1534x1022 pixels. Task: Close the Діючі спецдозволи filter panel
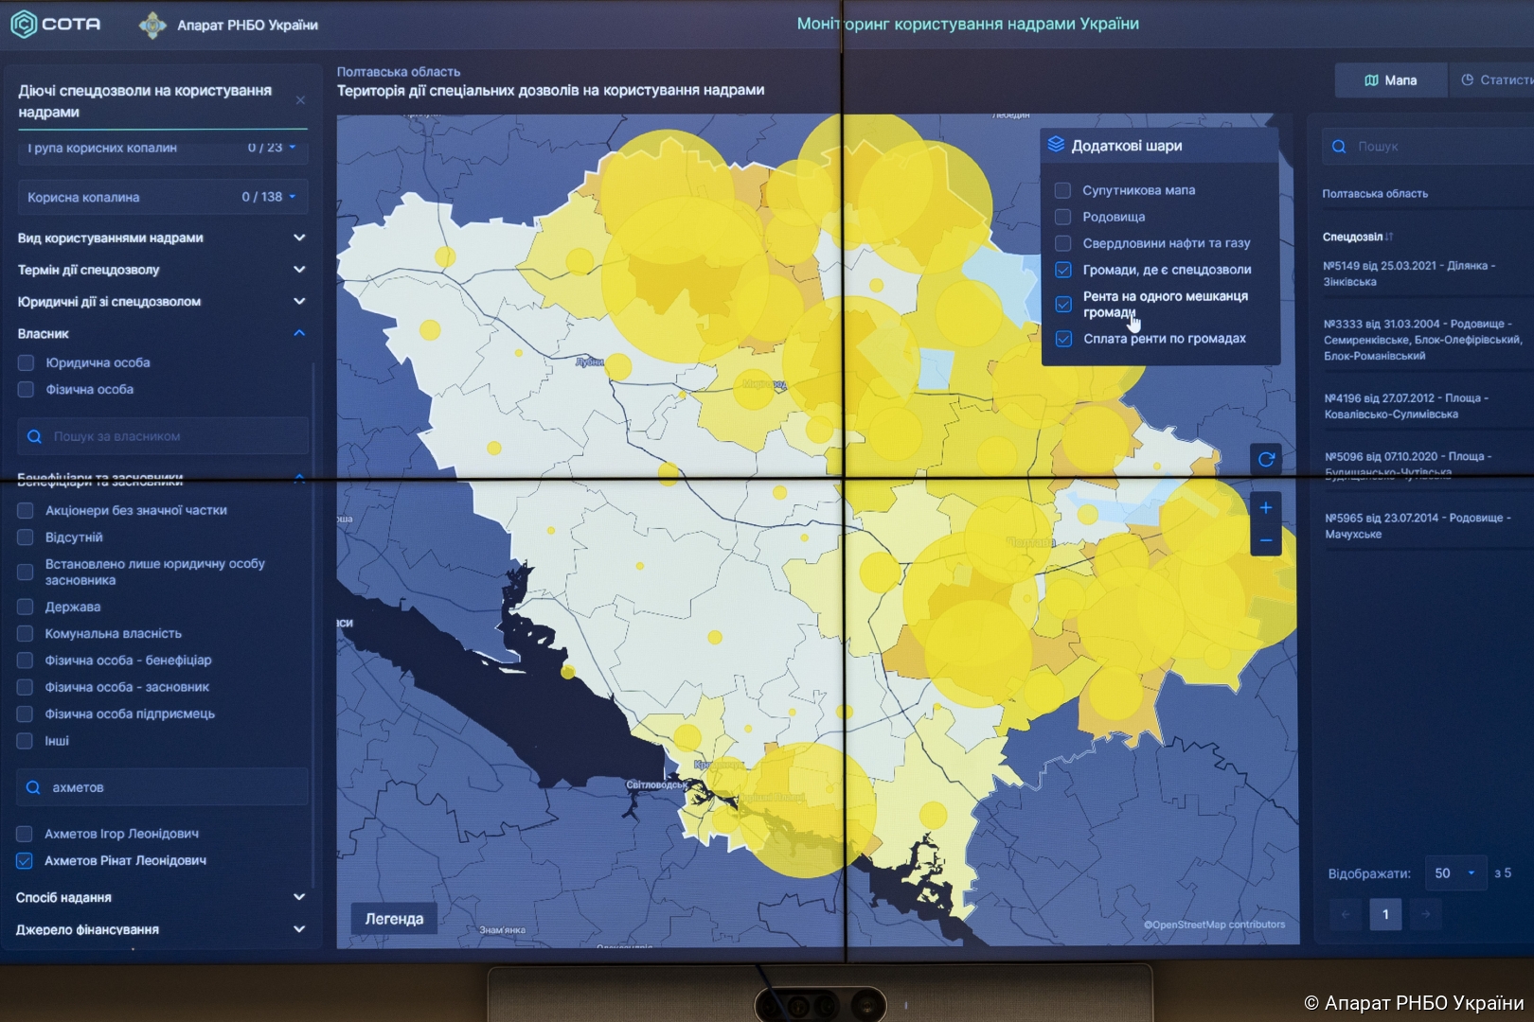click(300, 100)
